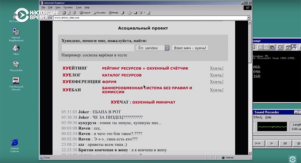Viewport: 301px width, 163px height.
Task: Click the Edit page icon in the toolbar
Action: [141, 13]
